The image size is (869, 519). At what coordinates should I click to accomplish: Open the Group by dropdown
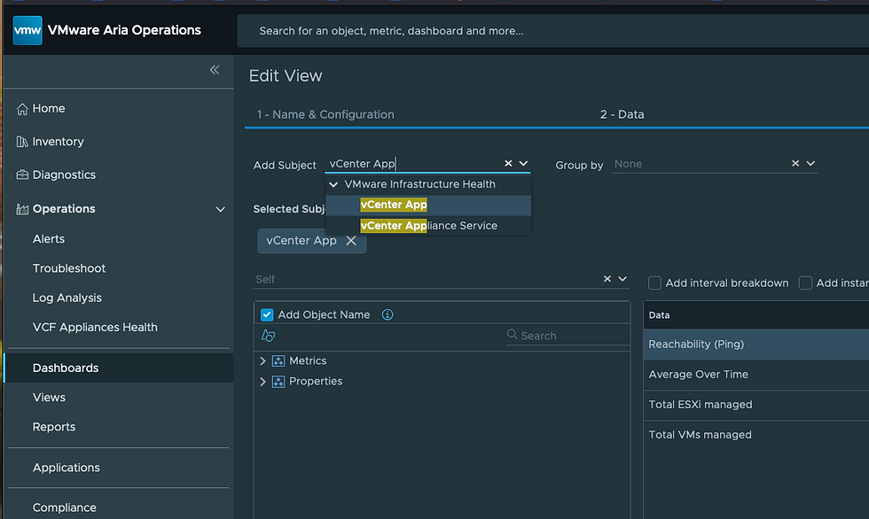tap(810, 163)
